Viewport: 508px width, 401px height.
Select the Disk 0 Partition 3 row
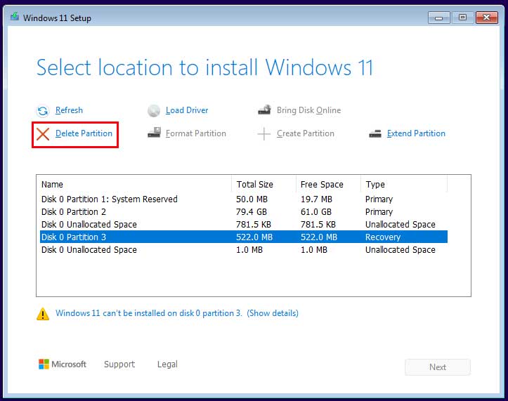(244, 237)
